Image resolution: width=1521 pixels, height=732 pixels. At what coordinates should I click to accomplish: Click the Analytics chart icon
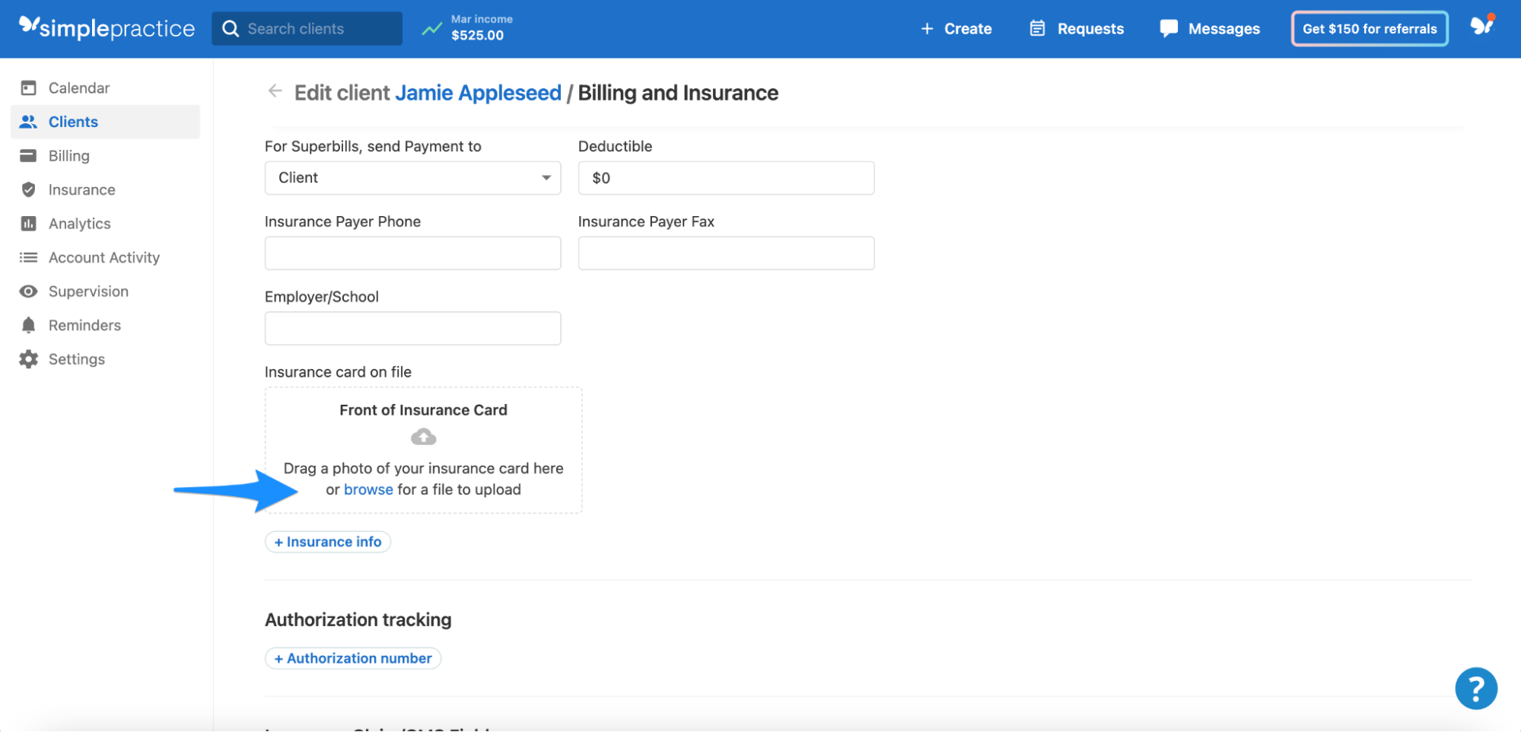[x=28, y=223]
